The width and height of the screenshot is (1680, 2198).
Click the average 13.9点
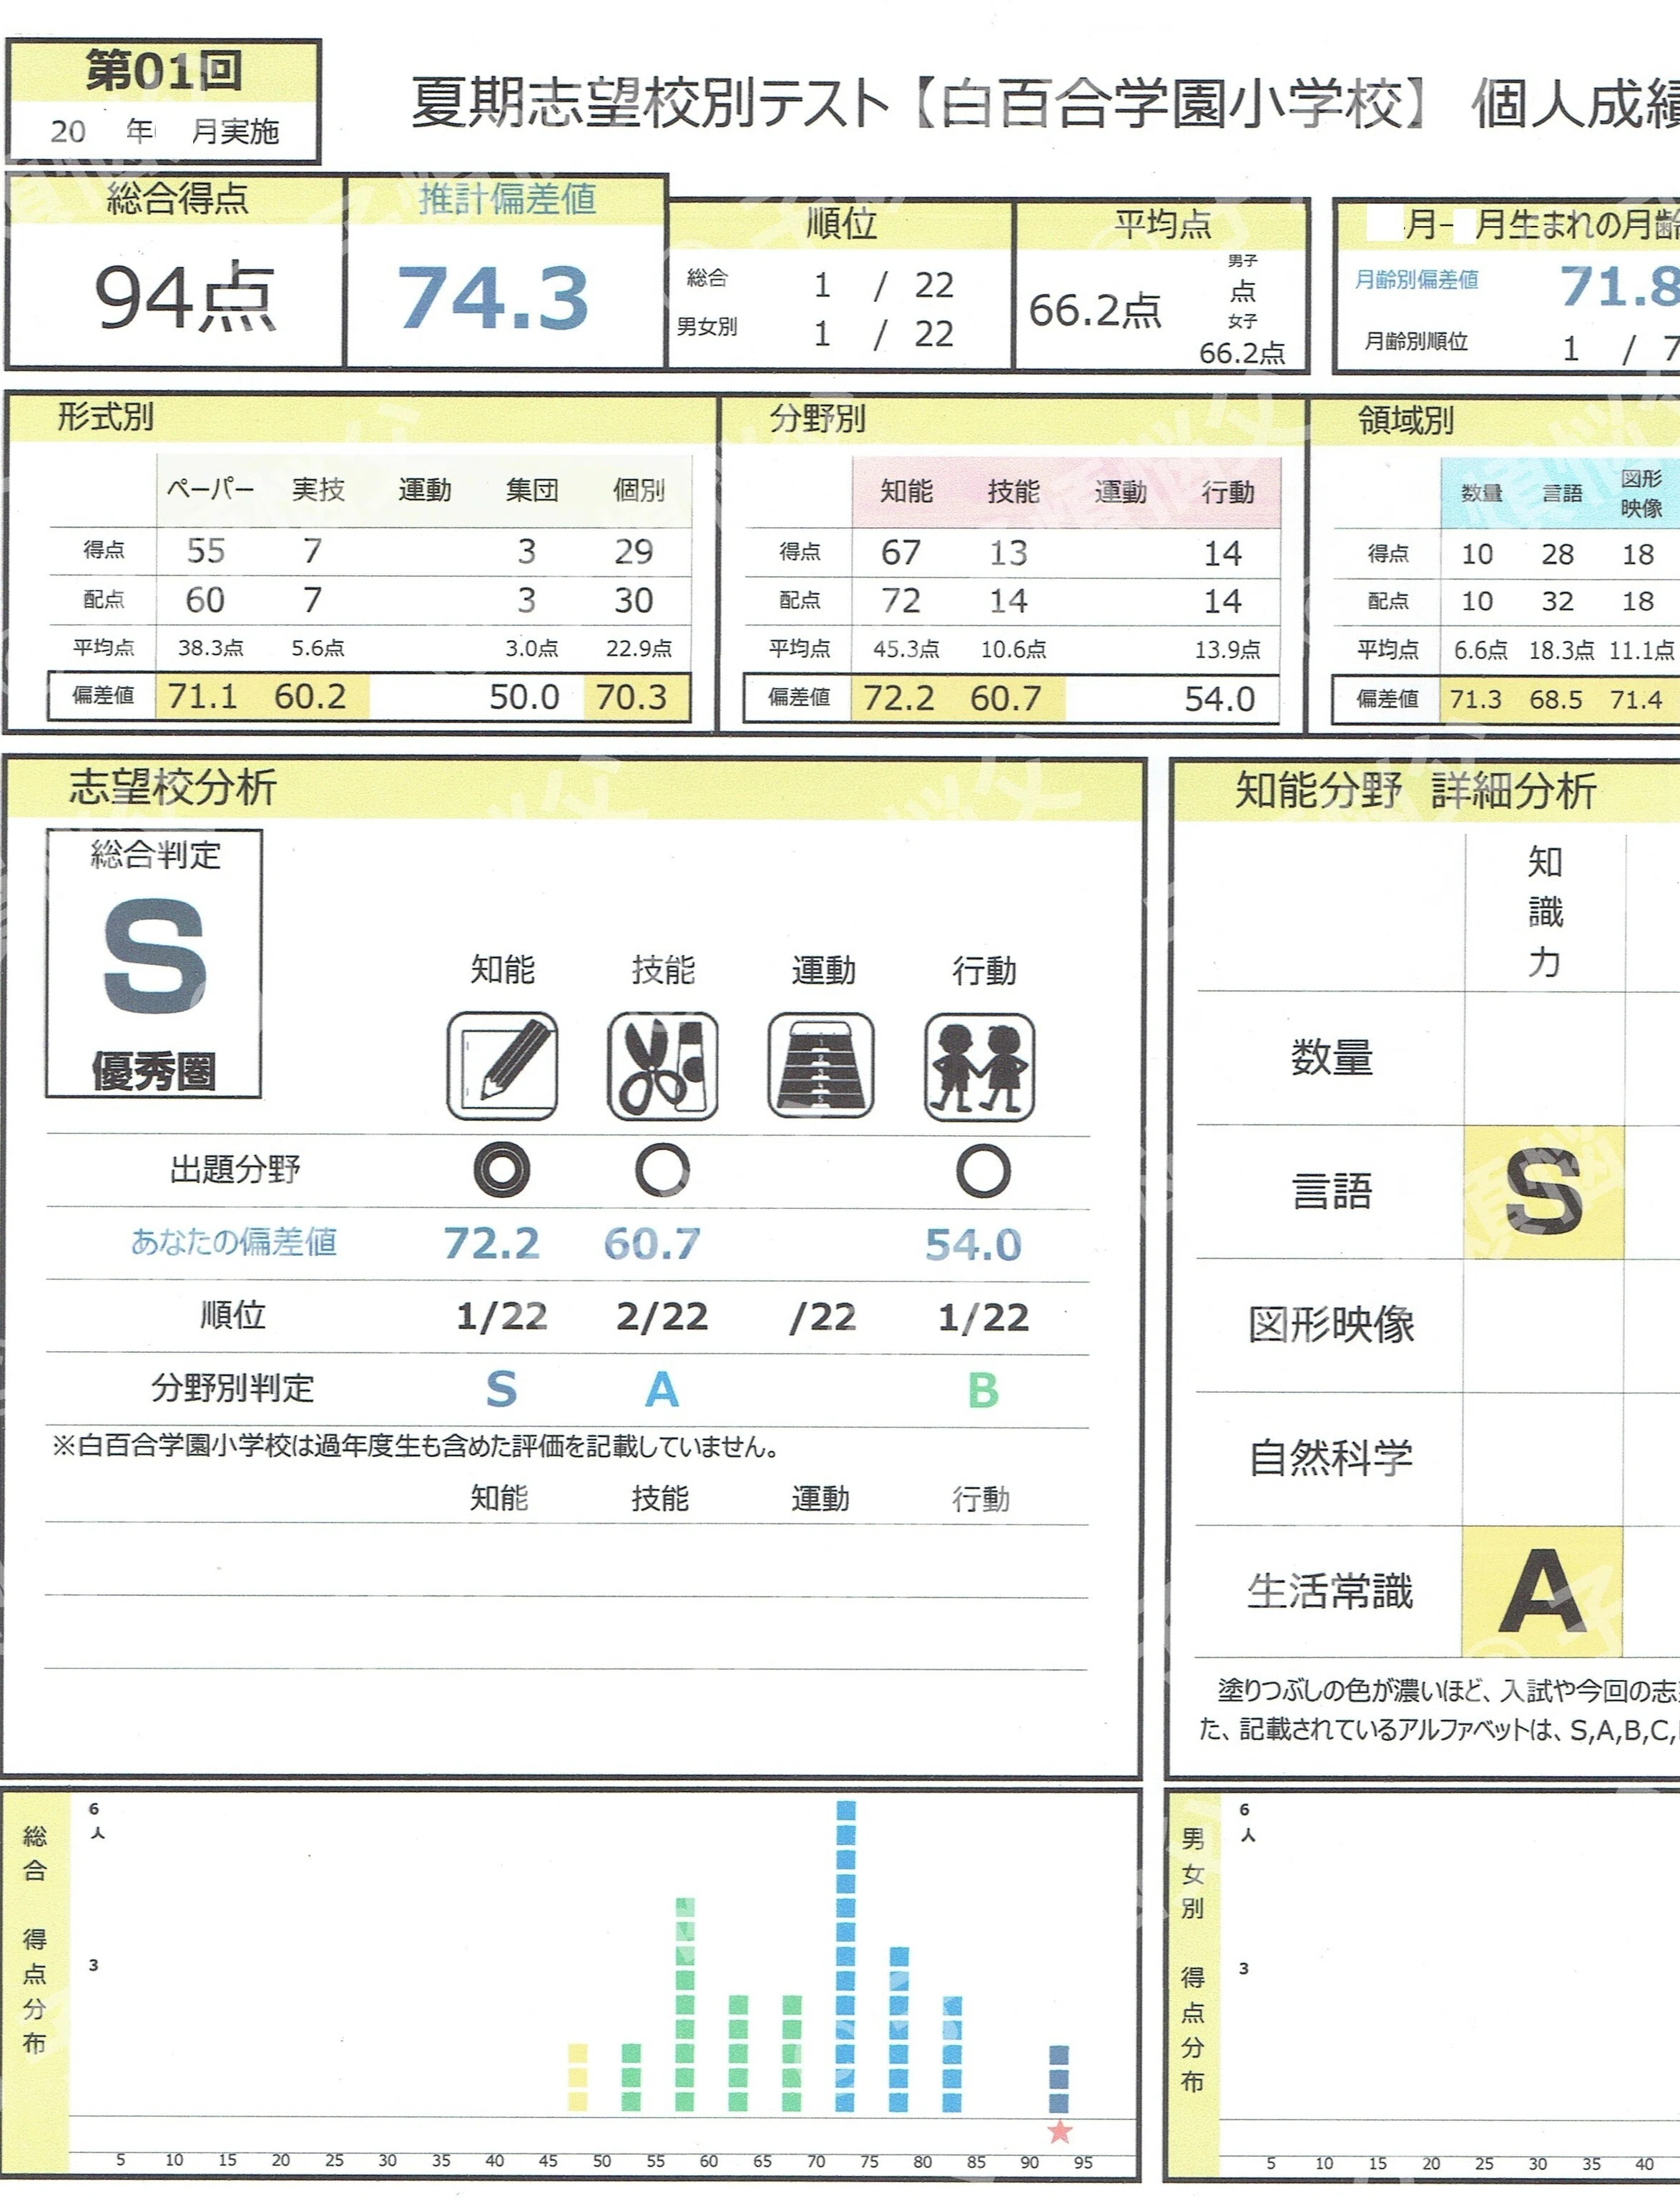[x=1228, y=650]
